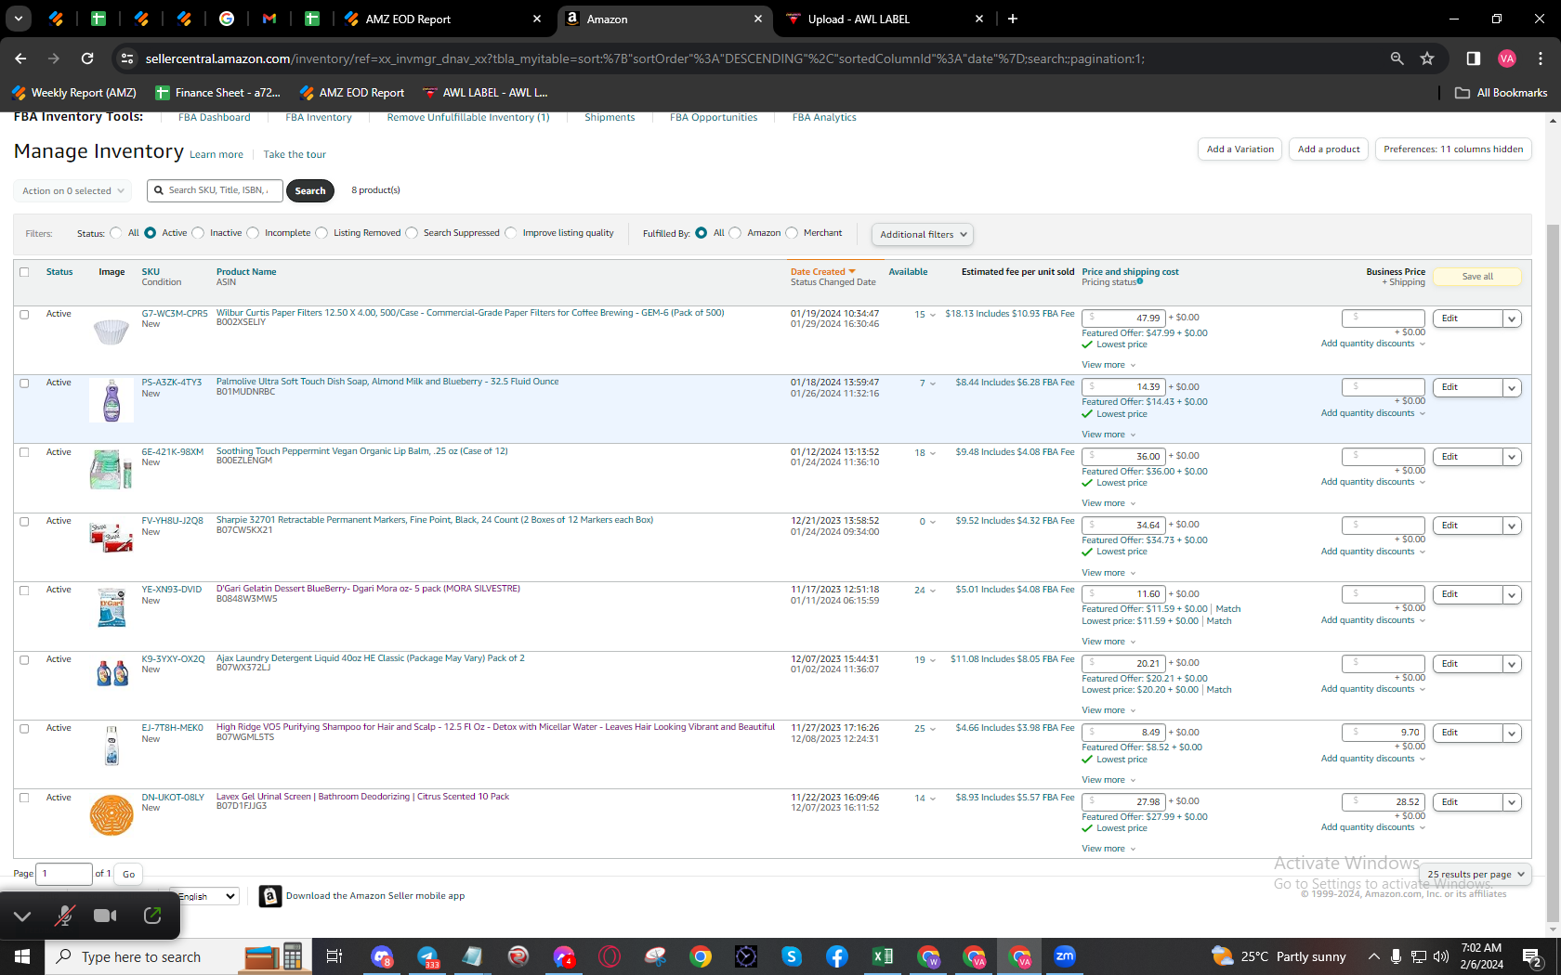Toggle the muted microphone in meeting overlay

pyautogui.click(x=64, y=916)
